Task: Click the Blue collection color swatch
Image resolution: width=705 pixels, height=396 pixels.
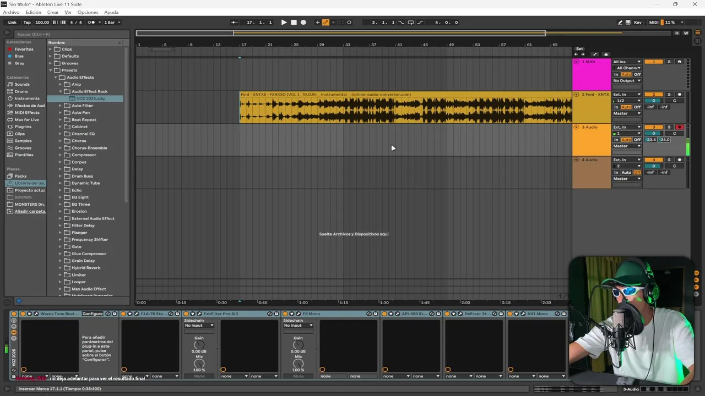Action: click(9, 56)
